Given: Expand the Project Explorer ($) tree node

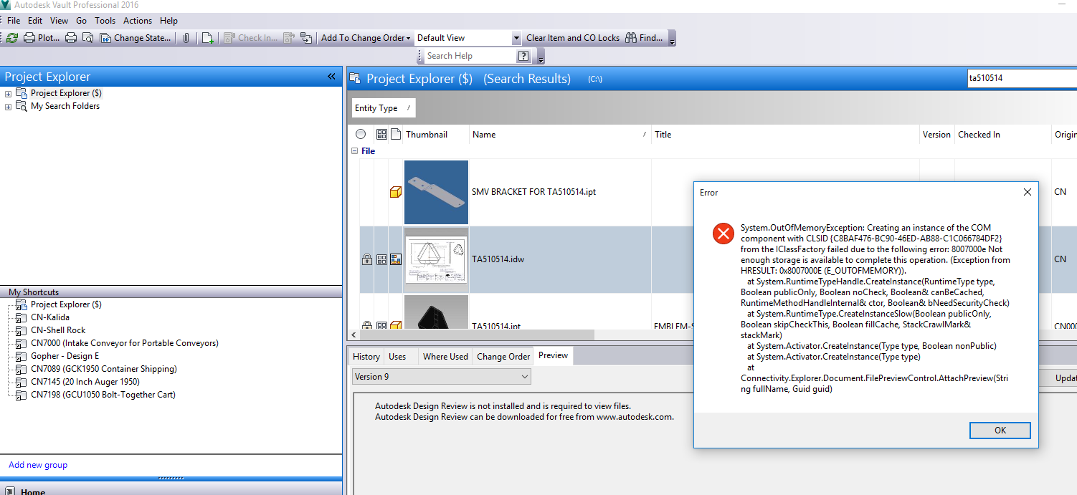Looking at the screenshot, I should pyautogui.click(x=7, y=92).
